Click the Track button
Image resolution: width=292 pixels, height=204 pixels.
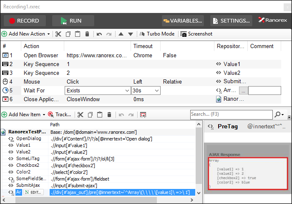click(x=60, y=115)
